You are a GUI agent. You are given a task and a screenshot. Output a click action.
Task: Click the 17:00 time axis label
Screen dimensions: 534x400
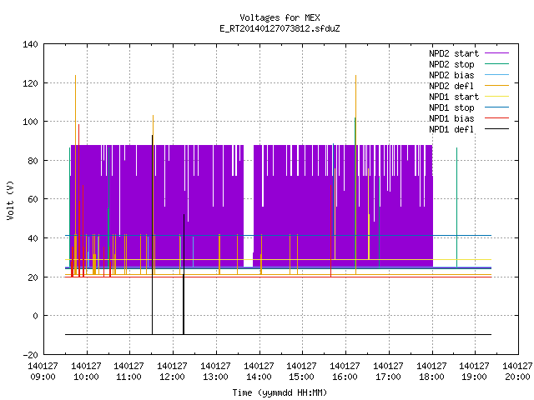tap(388, 377)
